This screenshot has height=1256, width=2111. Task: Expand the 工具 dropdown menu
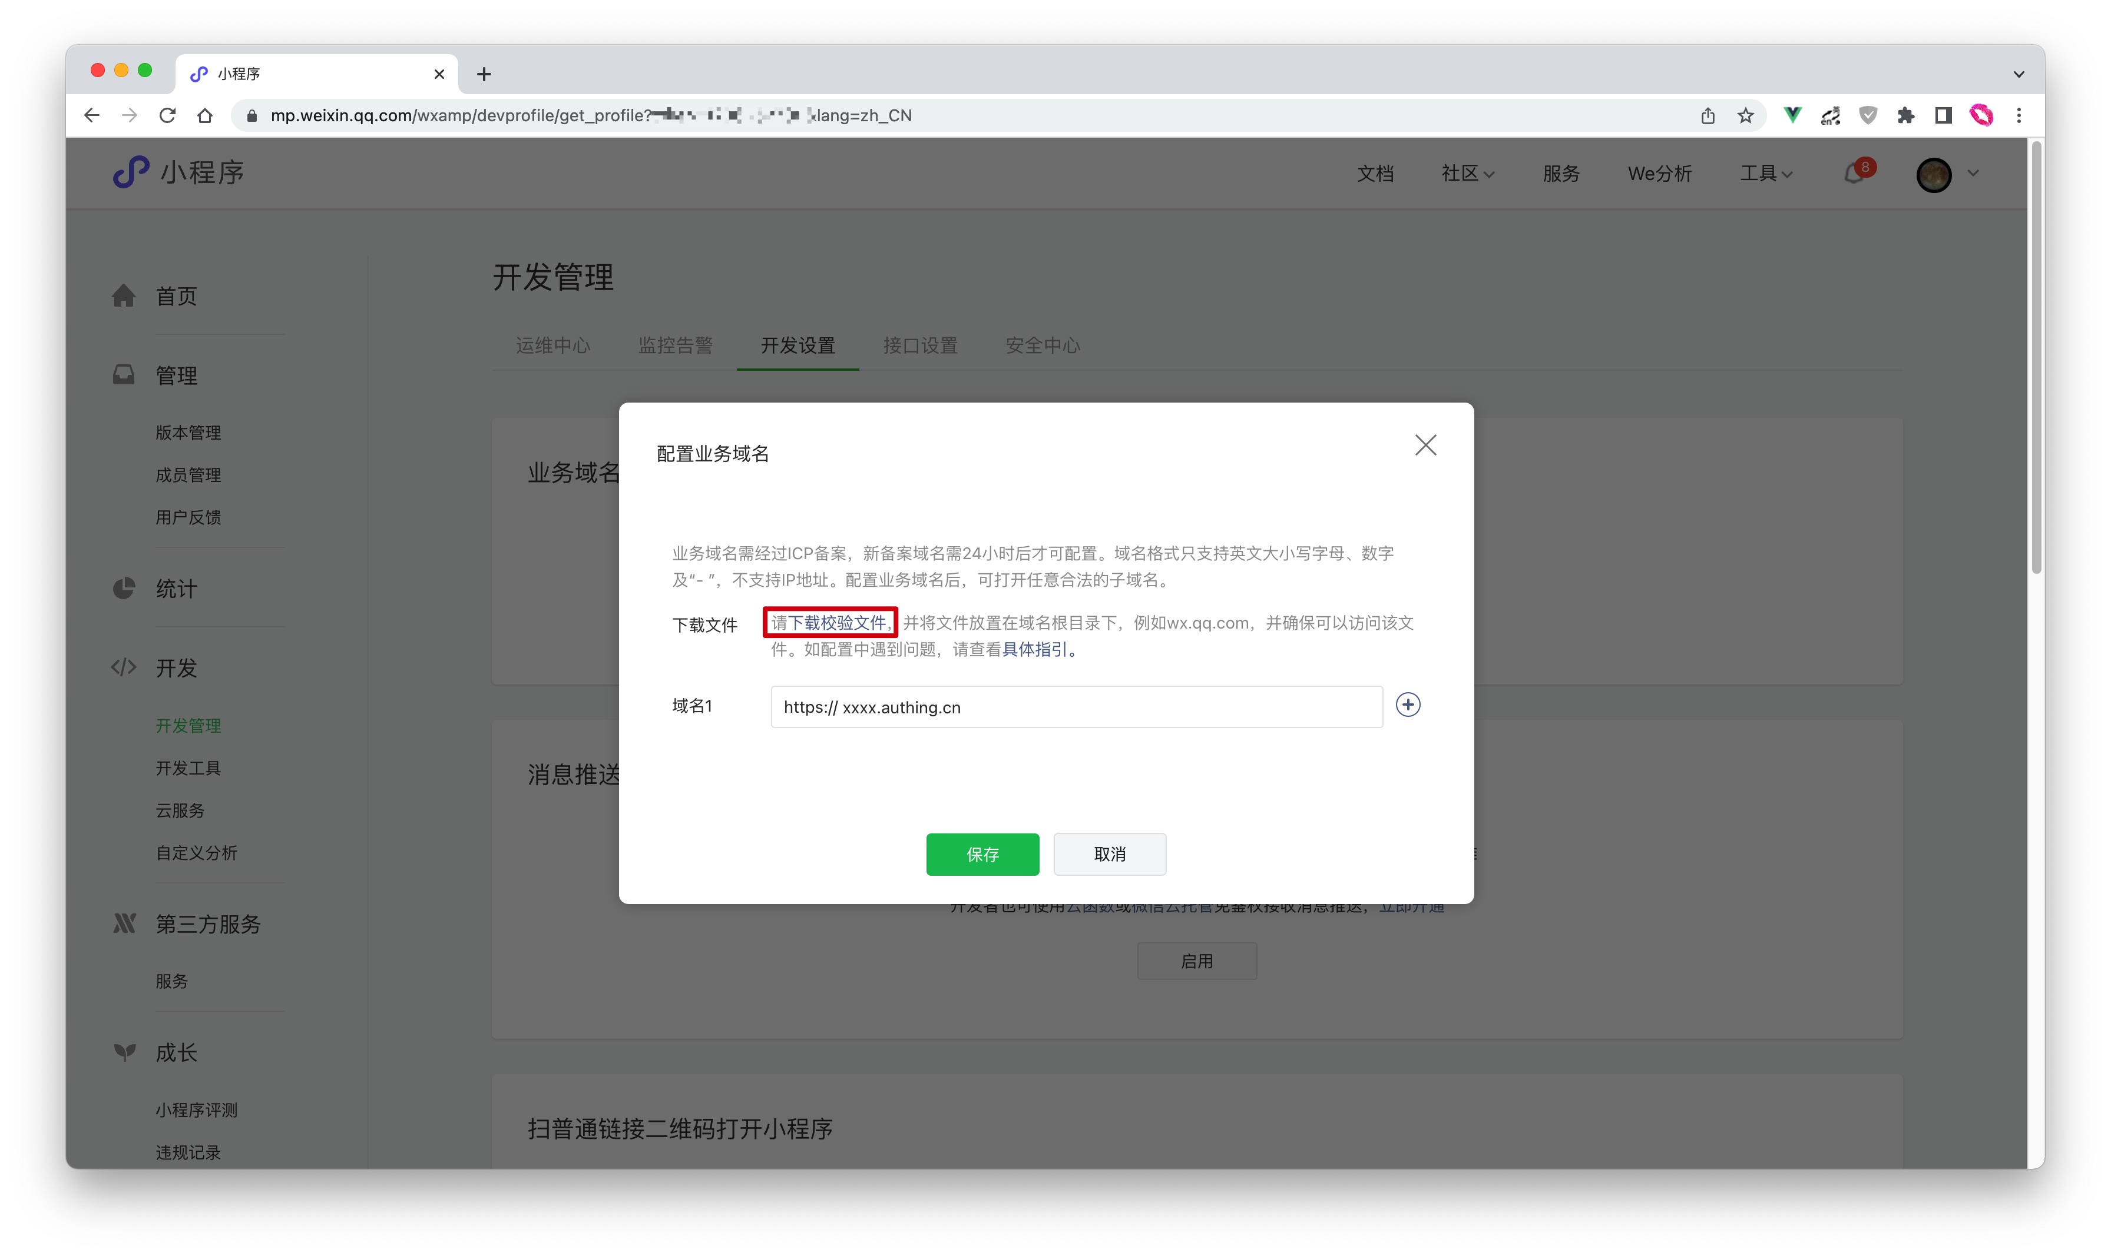[1766, 174]
